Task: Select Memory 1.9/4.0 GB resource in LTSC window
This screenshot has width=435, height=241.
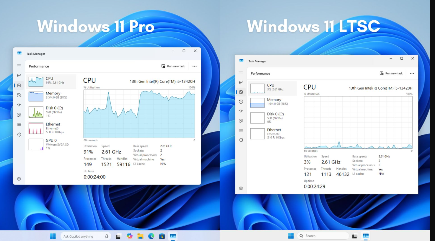Action: 272,103
